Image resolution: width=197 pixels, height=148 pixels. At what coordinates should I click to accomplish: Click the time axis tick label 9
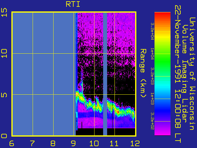pos(73,143)
